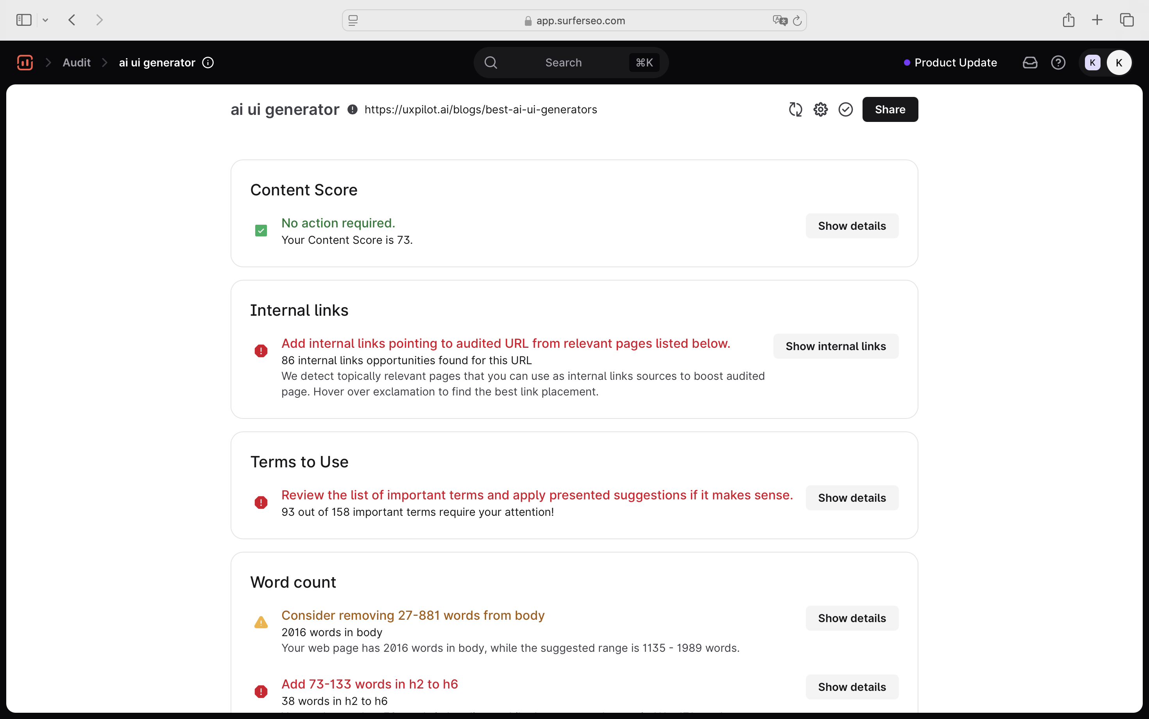This screenshot has width=1149, height=719.
Task: Open audit settings gear icon
Action: click(820, 109)
